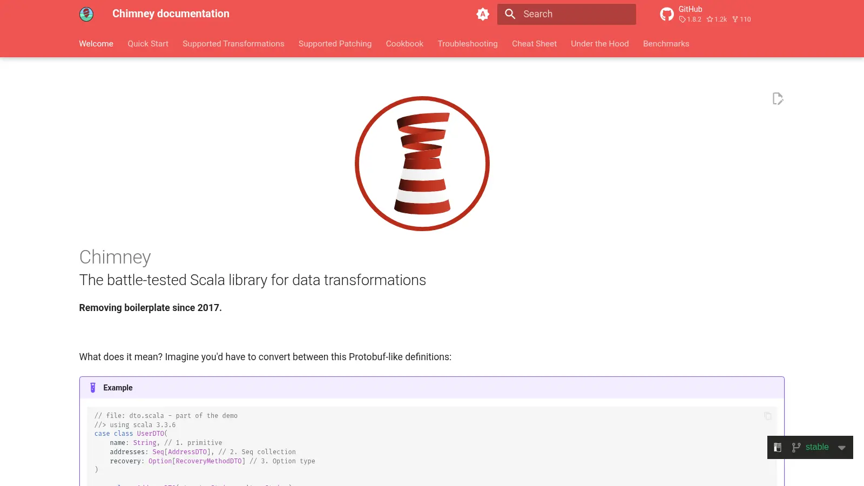Click the '// file: dto.scala' comment line

[166, 416]
